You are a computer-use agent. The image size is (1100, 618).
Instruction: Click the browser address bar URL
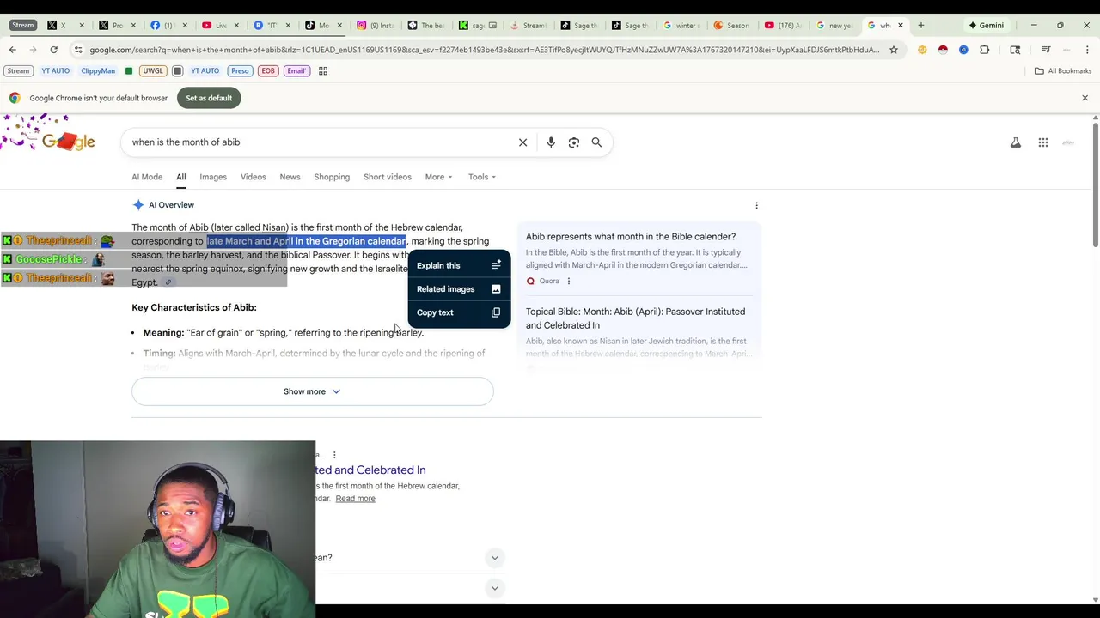point(484,50)
